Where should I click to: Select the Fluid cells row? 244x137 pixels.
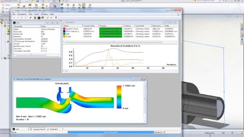(x=36, y=32)
